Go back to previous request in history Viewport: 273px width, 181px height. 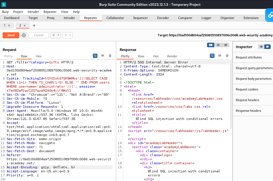point(54,35)
